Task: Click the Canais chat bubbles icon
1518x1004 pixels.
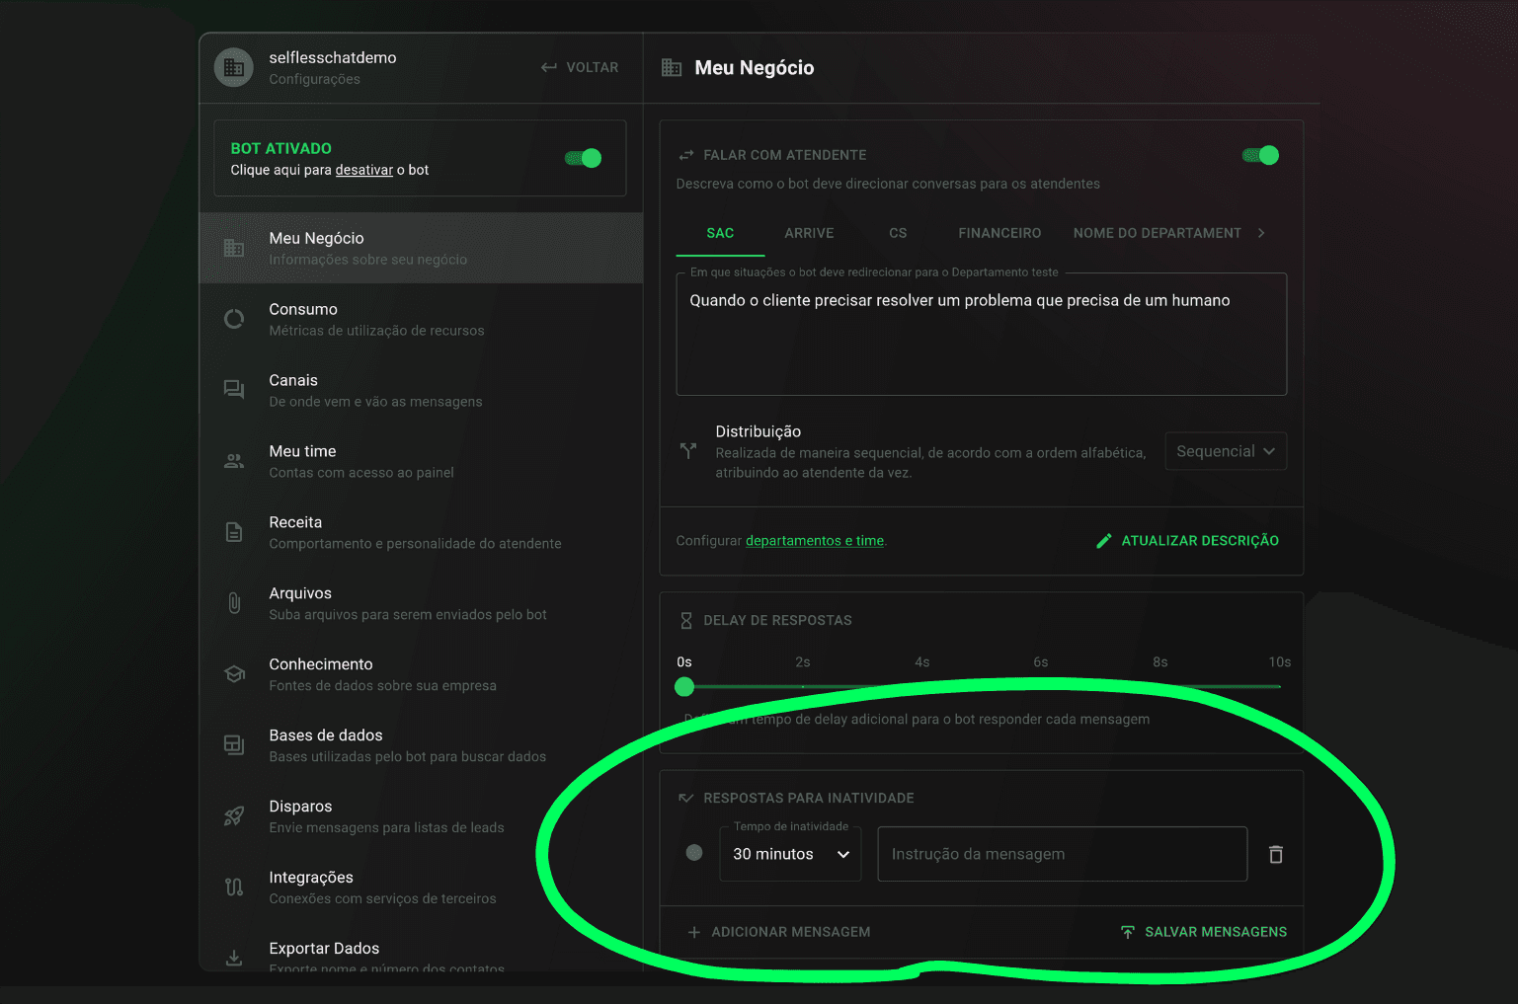Action: (234, 390)
